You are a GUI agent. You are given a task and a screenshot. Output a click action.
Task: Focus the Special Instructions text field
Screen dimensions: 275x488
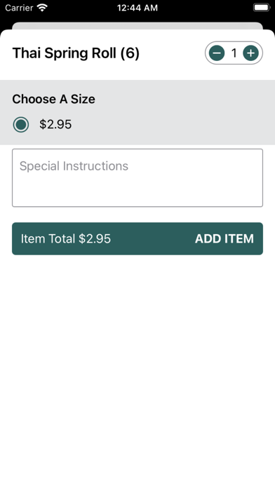pyautogui.click(x=137, y=177)
